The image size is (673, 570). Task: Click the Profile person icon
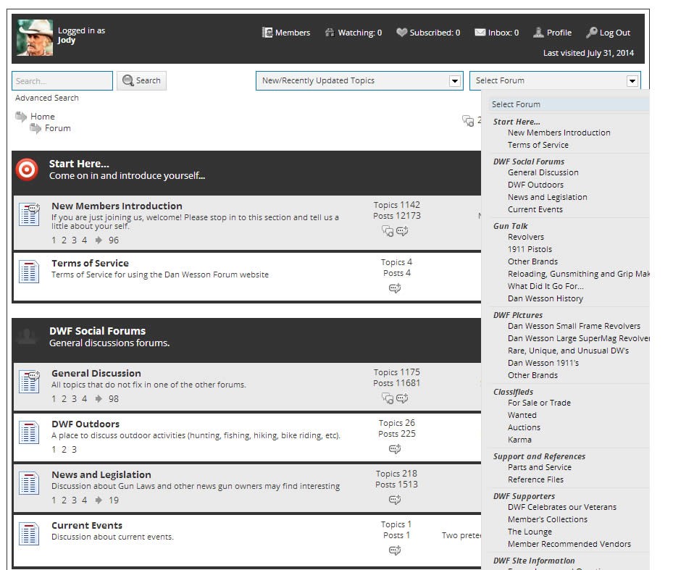point(538,33)
